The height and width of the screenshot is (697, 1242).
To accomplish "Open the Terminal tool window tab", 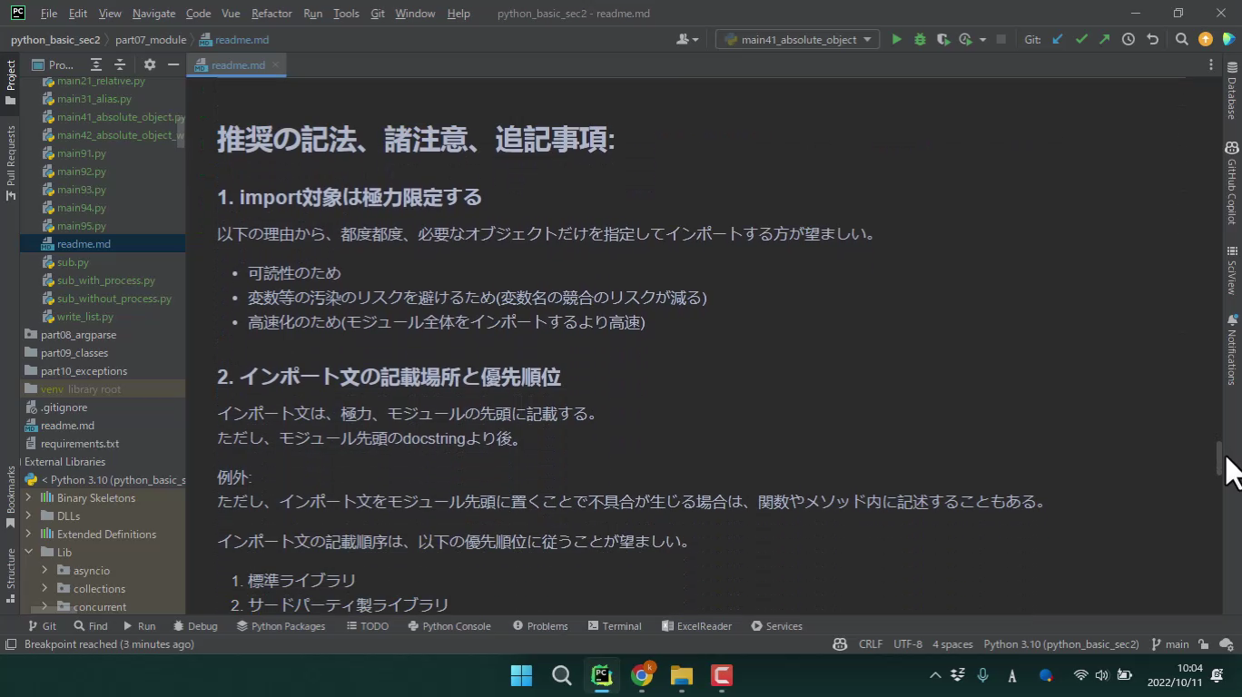I will (615, 626).
